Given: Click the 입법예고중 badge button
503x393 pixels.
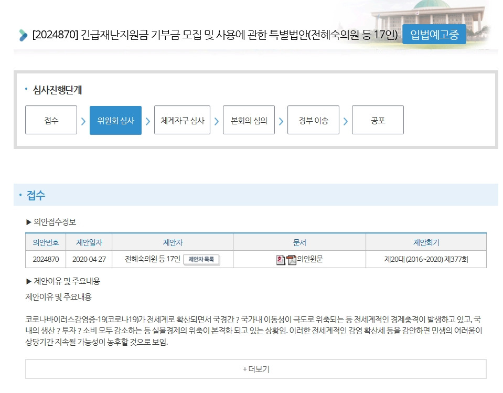Looking at the screenshot, I should pos(433,34).
